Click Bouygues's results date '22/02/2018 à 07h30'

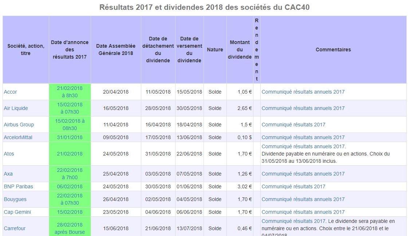(70, 199)
